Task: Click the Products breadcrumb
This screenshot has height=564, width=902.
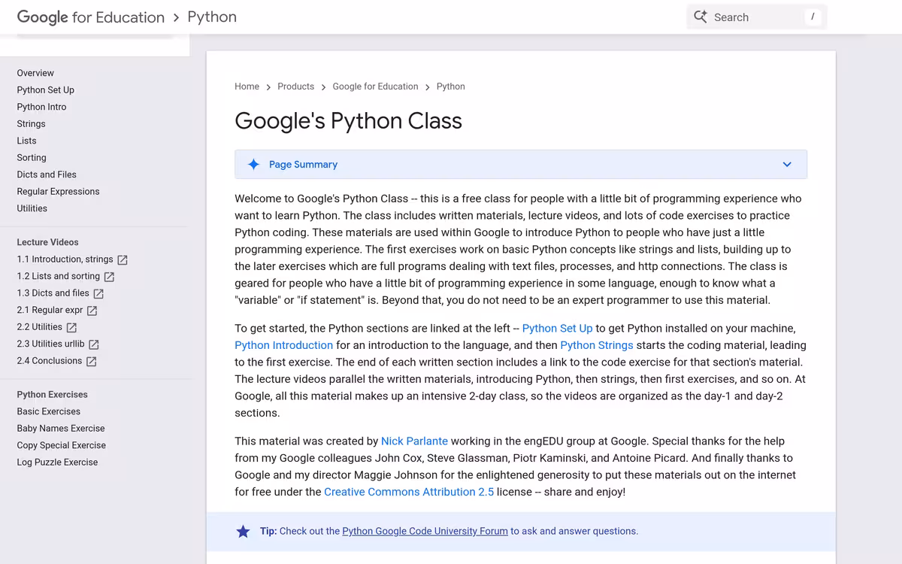Action: [x=295, y=86]
